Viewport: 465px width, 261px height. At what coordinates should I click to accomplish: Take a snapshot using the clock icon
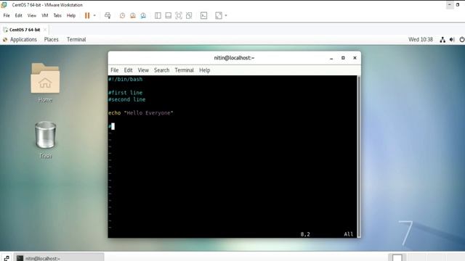pos(122,15)
